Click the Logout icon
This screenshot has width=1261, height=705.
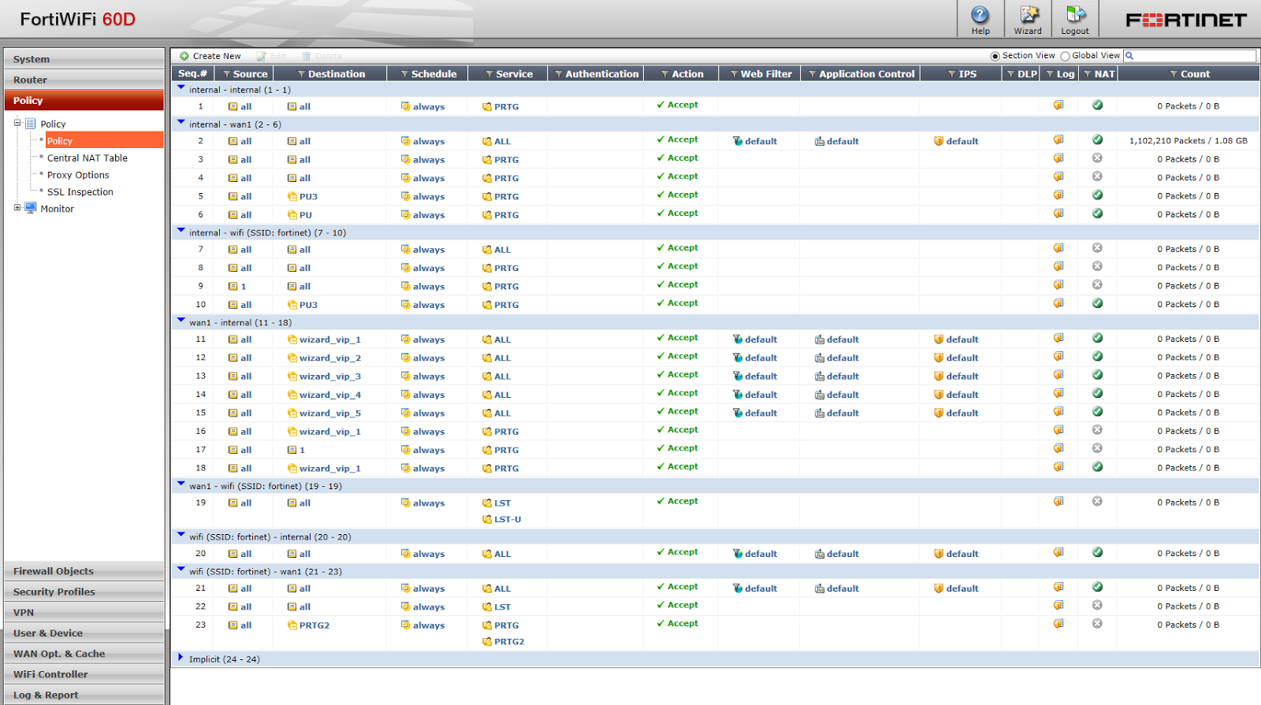click(1076, 15)
